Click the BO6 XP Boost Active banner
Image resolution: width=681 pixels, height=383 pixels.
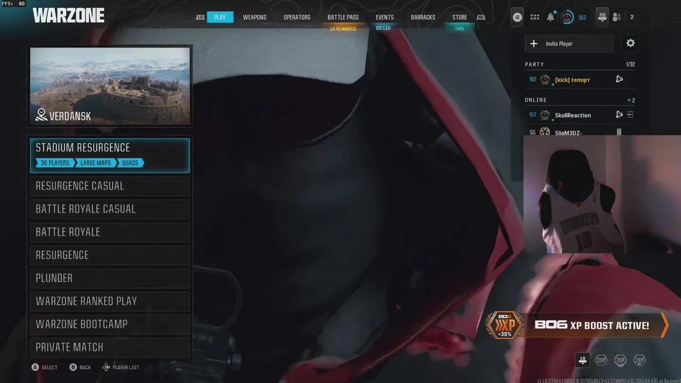pyautogui.click(x=577, y=325)
